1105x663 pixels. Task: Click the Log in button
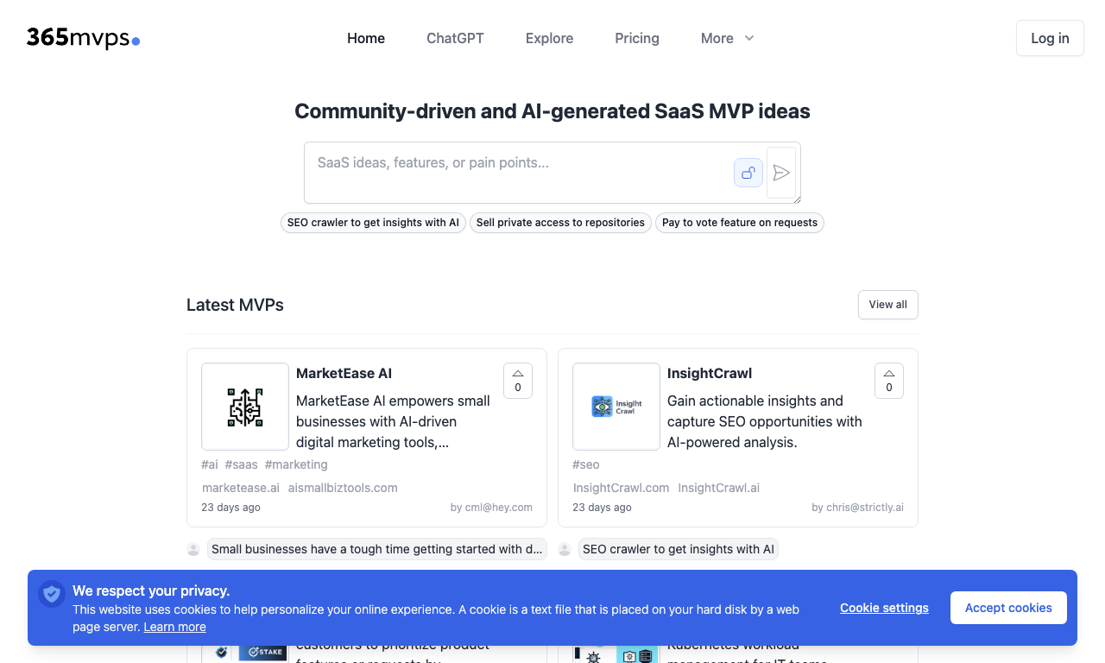[1050, 38]
